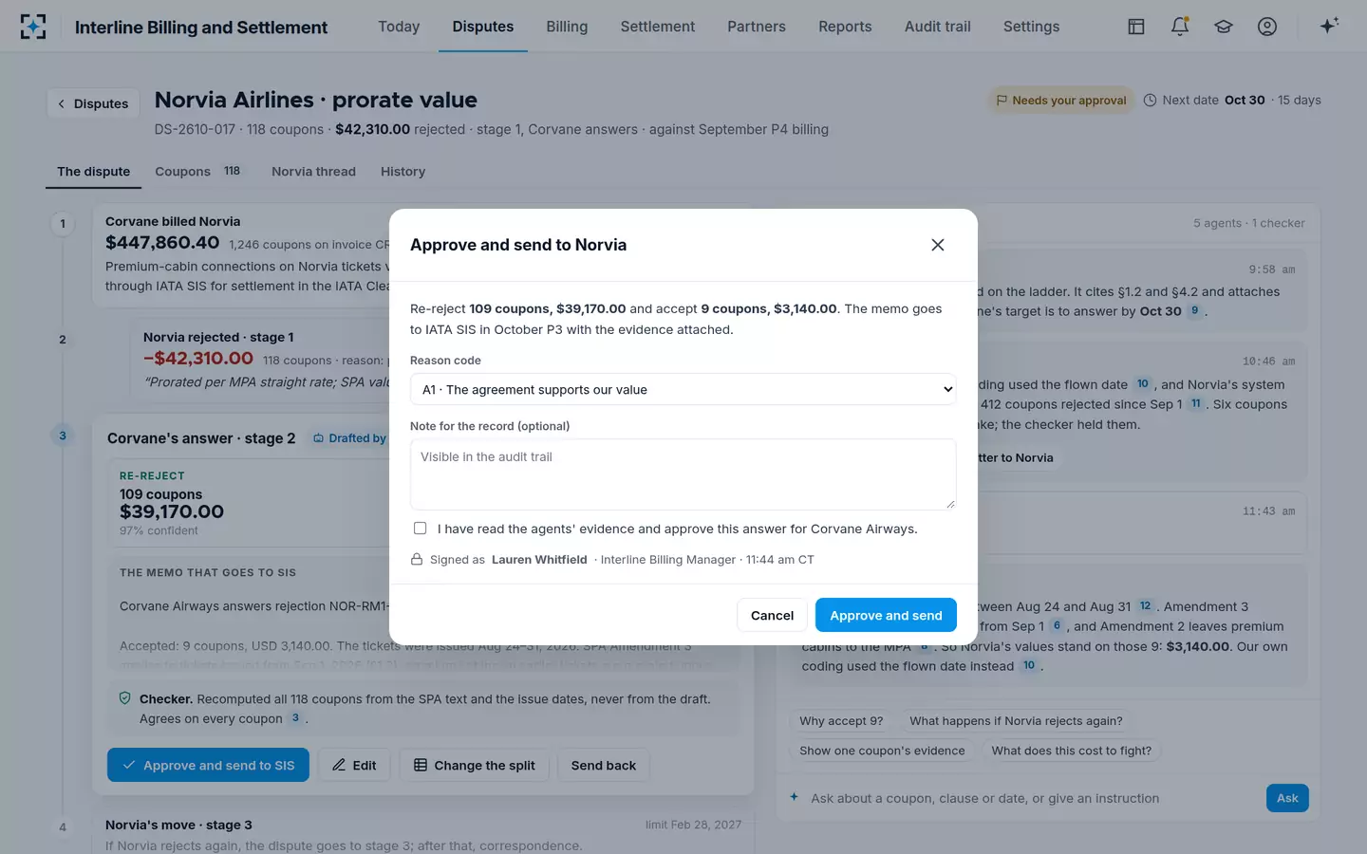Go to the Today menu
The height and width of the screenshot is (854, 1367).
click(x=399, y=27)
